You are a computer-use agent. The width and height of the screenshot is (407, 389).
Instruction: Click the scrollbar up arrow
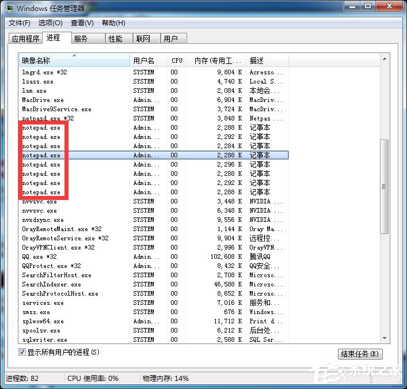[385, 59]
